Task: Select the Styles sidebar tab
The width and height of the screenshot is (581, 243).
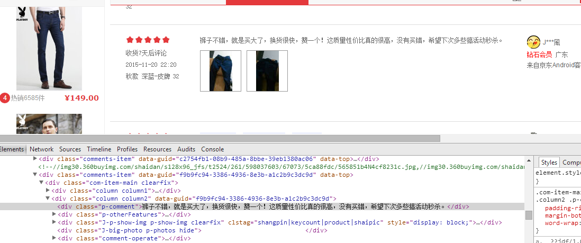Action: pos(549,163)
